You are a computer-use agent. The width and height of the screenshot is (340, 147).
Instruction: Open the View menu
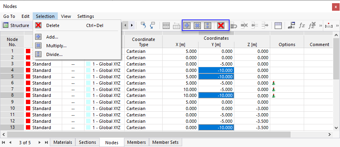[x=66, y=16]
